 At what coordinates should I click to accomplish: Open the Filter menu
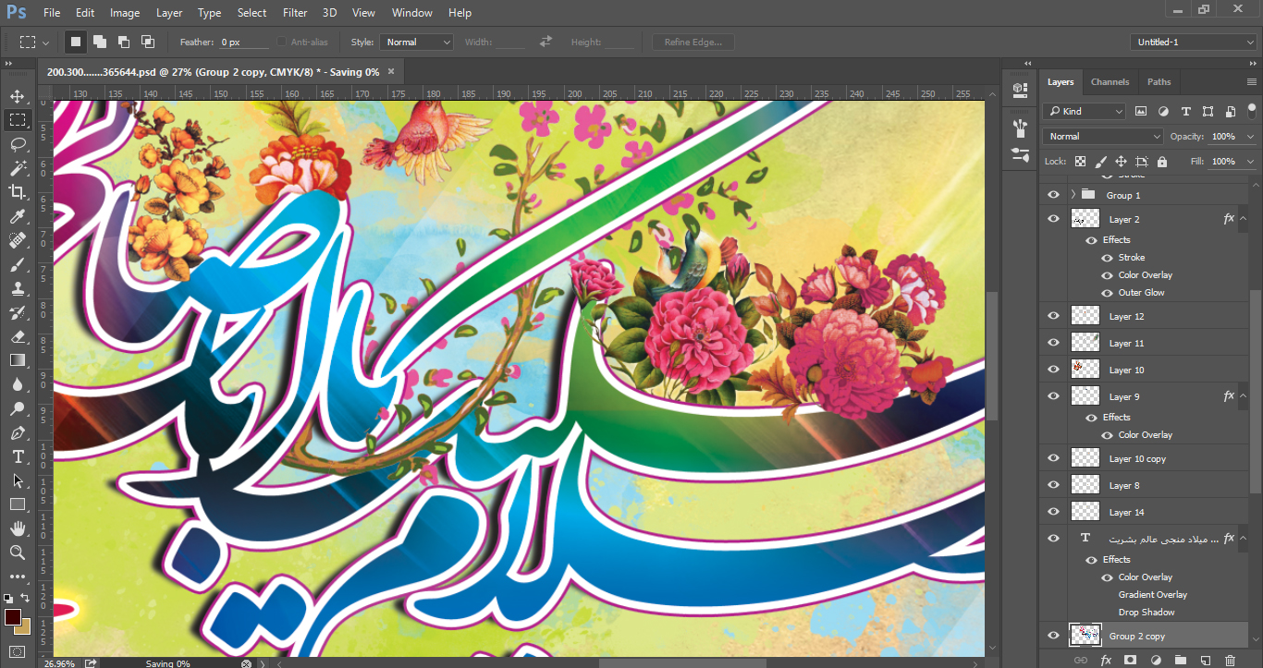click(295, 13)
